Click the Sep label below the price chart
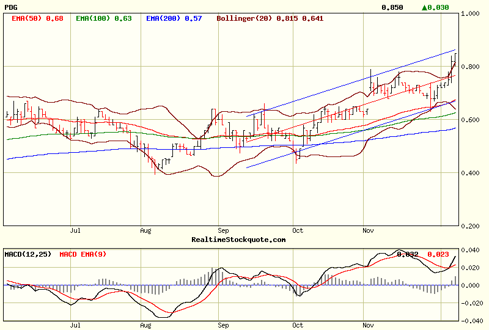 coord(223,231)
